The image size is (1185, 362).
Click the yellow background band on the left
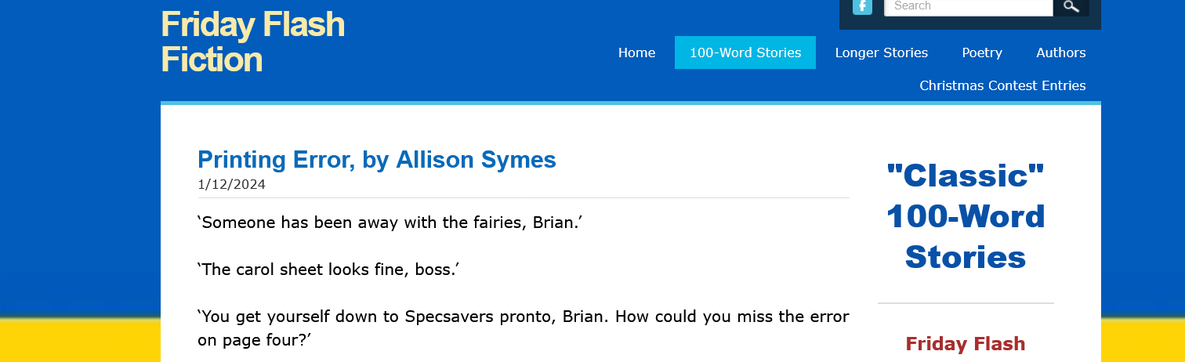(78, 341)
